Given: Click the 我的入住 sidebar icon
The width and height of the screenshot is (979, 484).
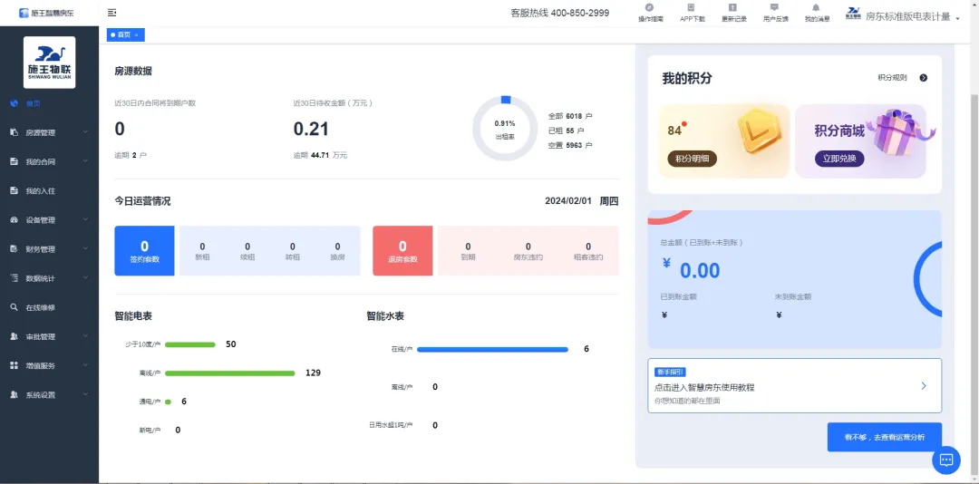Looking at the screenshot, I should coord(14,190).
